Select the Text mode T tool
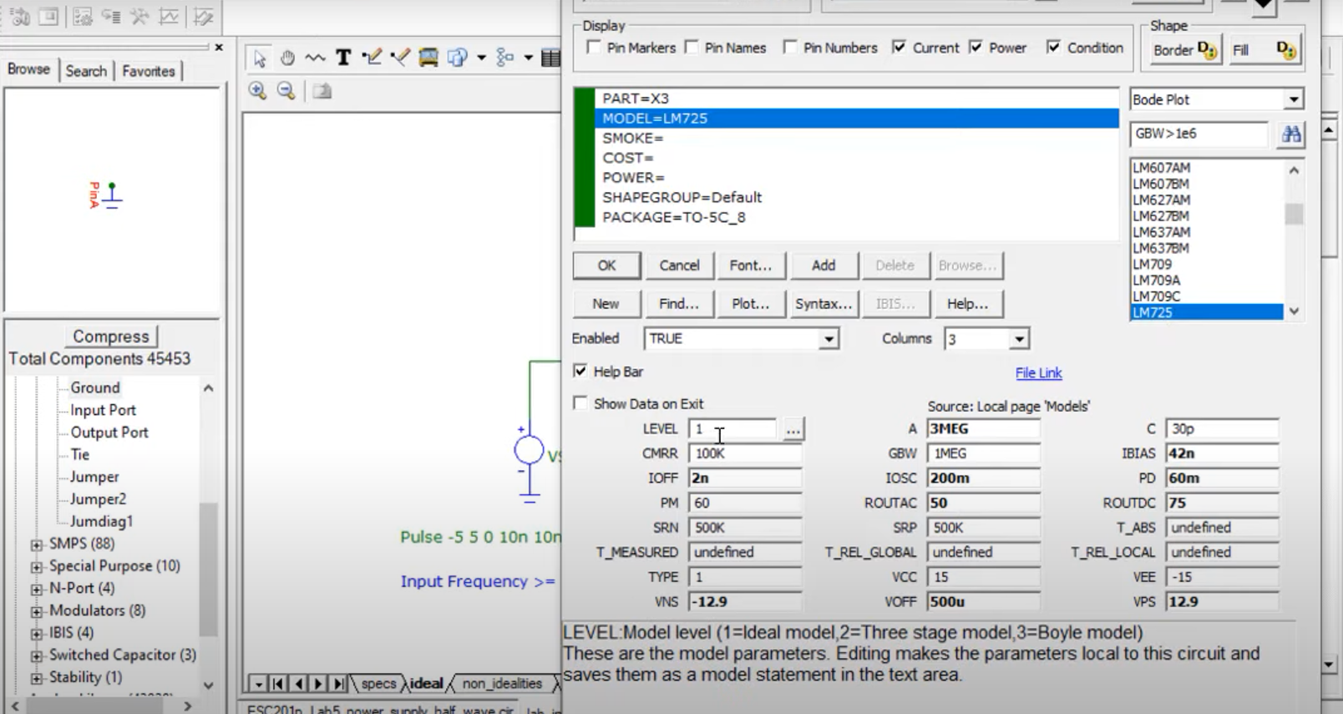 (x=343, y=58)
